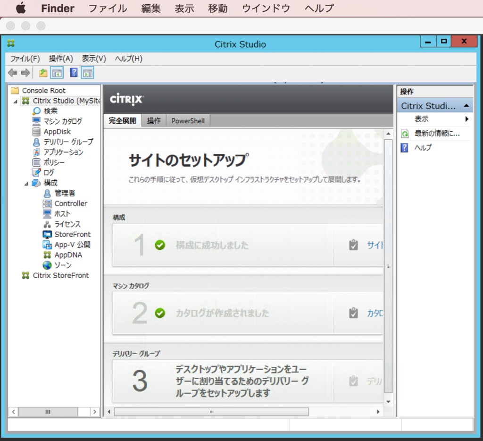Viewport: 483px width, 441px height.
Task: Click the main pane horizontal scroll right arrow
Action: (x=378, y=412)
